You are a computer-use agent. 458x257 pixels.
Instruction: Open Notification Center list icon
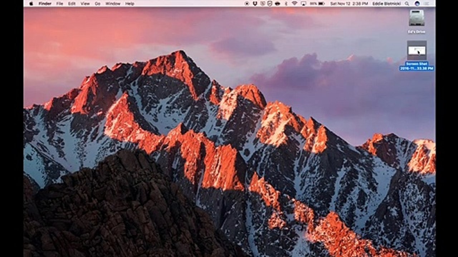pos(427,4)
